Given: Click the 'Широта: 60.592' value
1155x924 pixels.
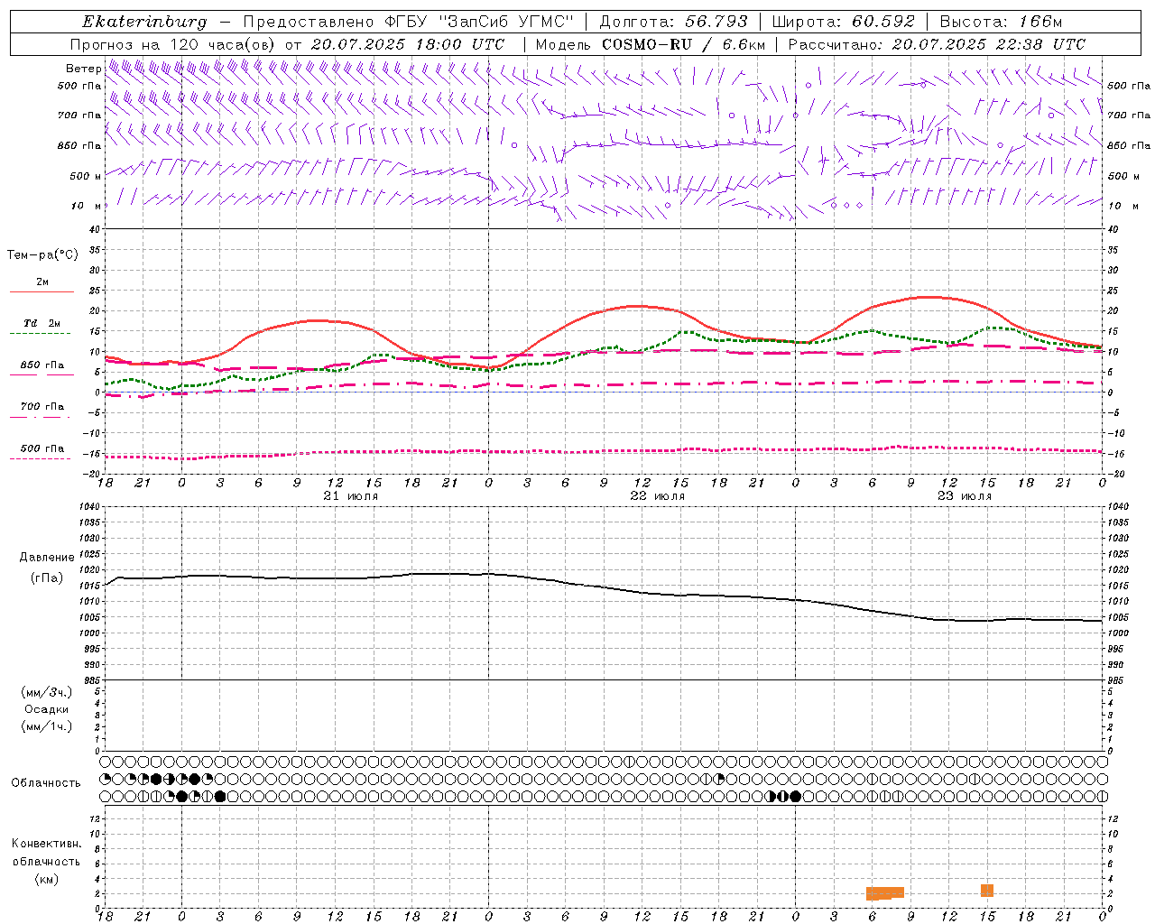Looking at the screenshot, I should click(x=844, y=22).
